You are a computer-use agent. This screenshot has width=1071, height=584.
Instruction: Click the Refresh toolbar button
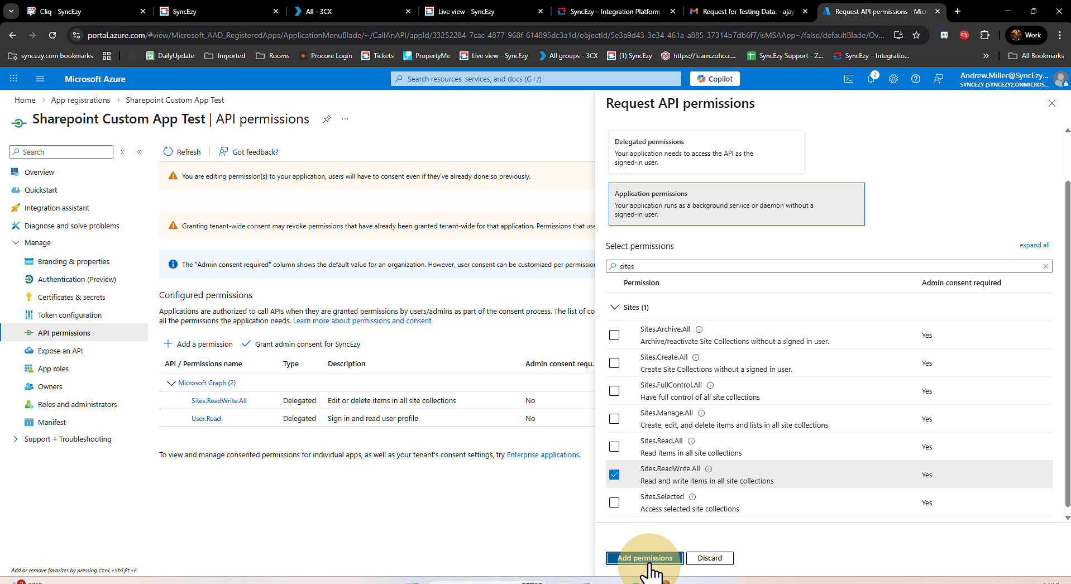click(x=182, y=152)
